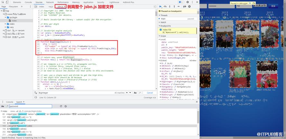This screenshot has height=139, width=286.
Task: Toggle match case in Search drawer
Action: coord(3,106)
